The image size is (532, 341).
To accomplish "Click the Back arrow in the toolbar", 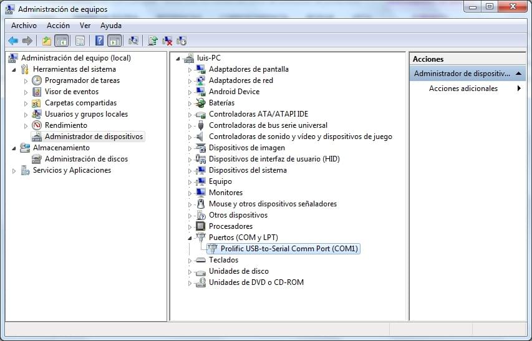I will click(13, 41).
